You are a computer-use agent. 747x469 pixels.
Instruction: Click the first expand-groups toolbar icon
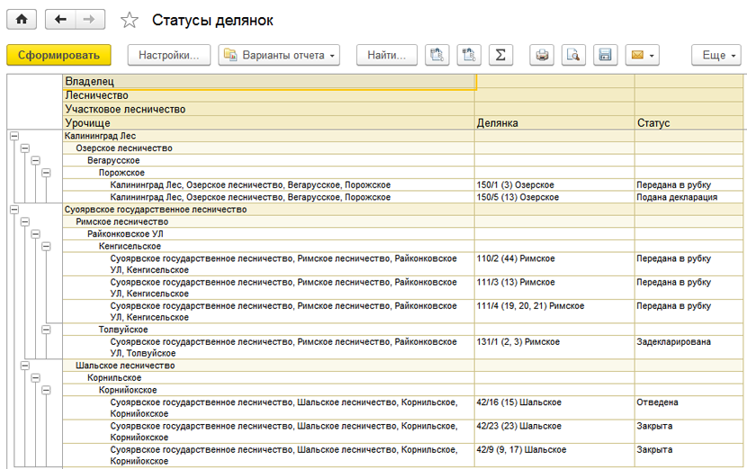[436, 55]
